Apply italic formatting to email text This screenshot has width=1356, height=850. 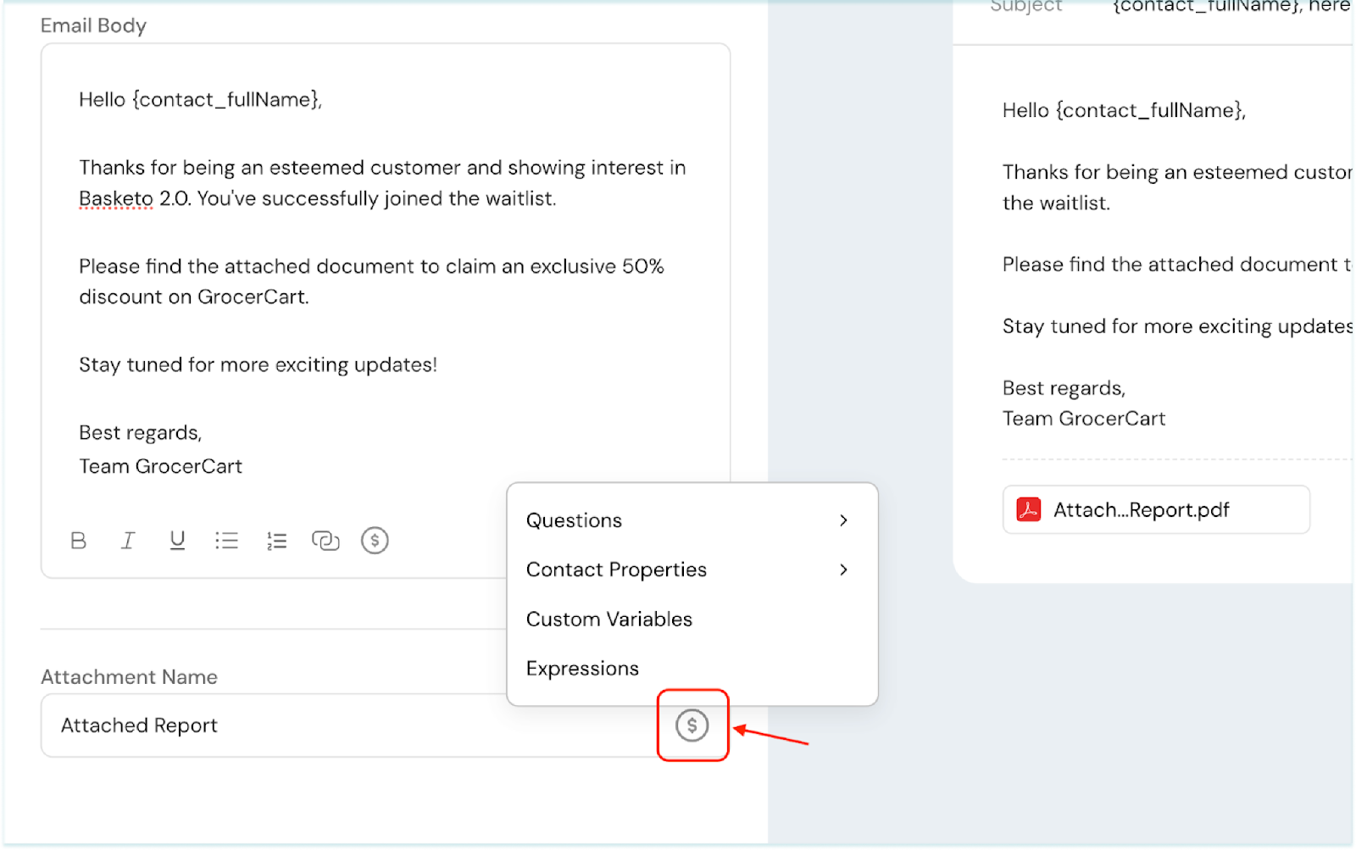(128, 541)
